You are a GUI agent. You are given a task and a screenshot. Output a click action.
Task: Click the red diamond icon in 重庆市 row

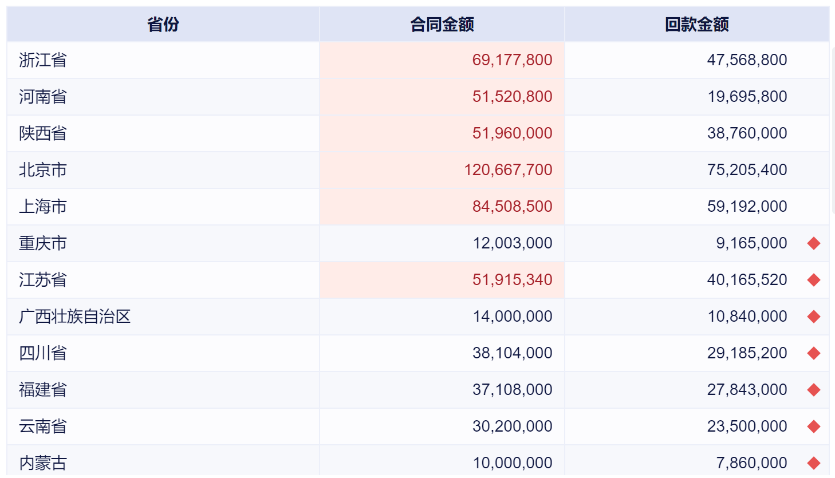tap(814, 243)
